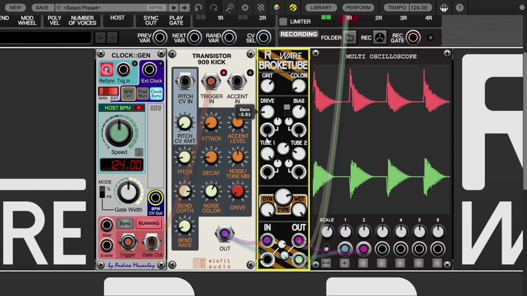Viewport: 527px width, 296px height.
Task: Click the 909 Kick DECAY knob
Action: pyautogui.click(x=211, y=157)
